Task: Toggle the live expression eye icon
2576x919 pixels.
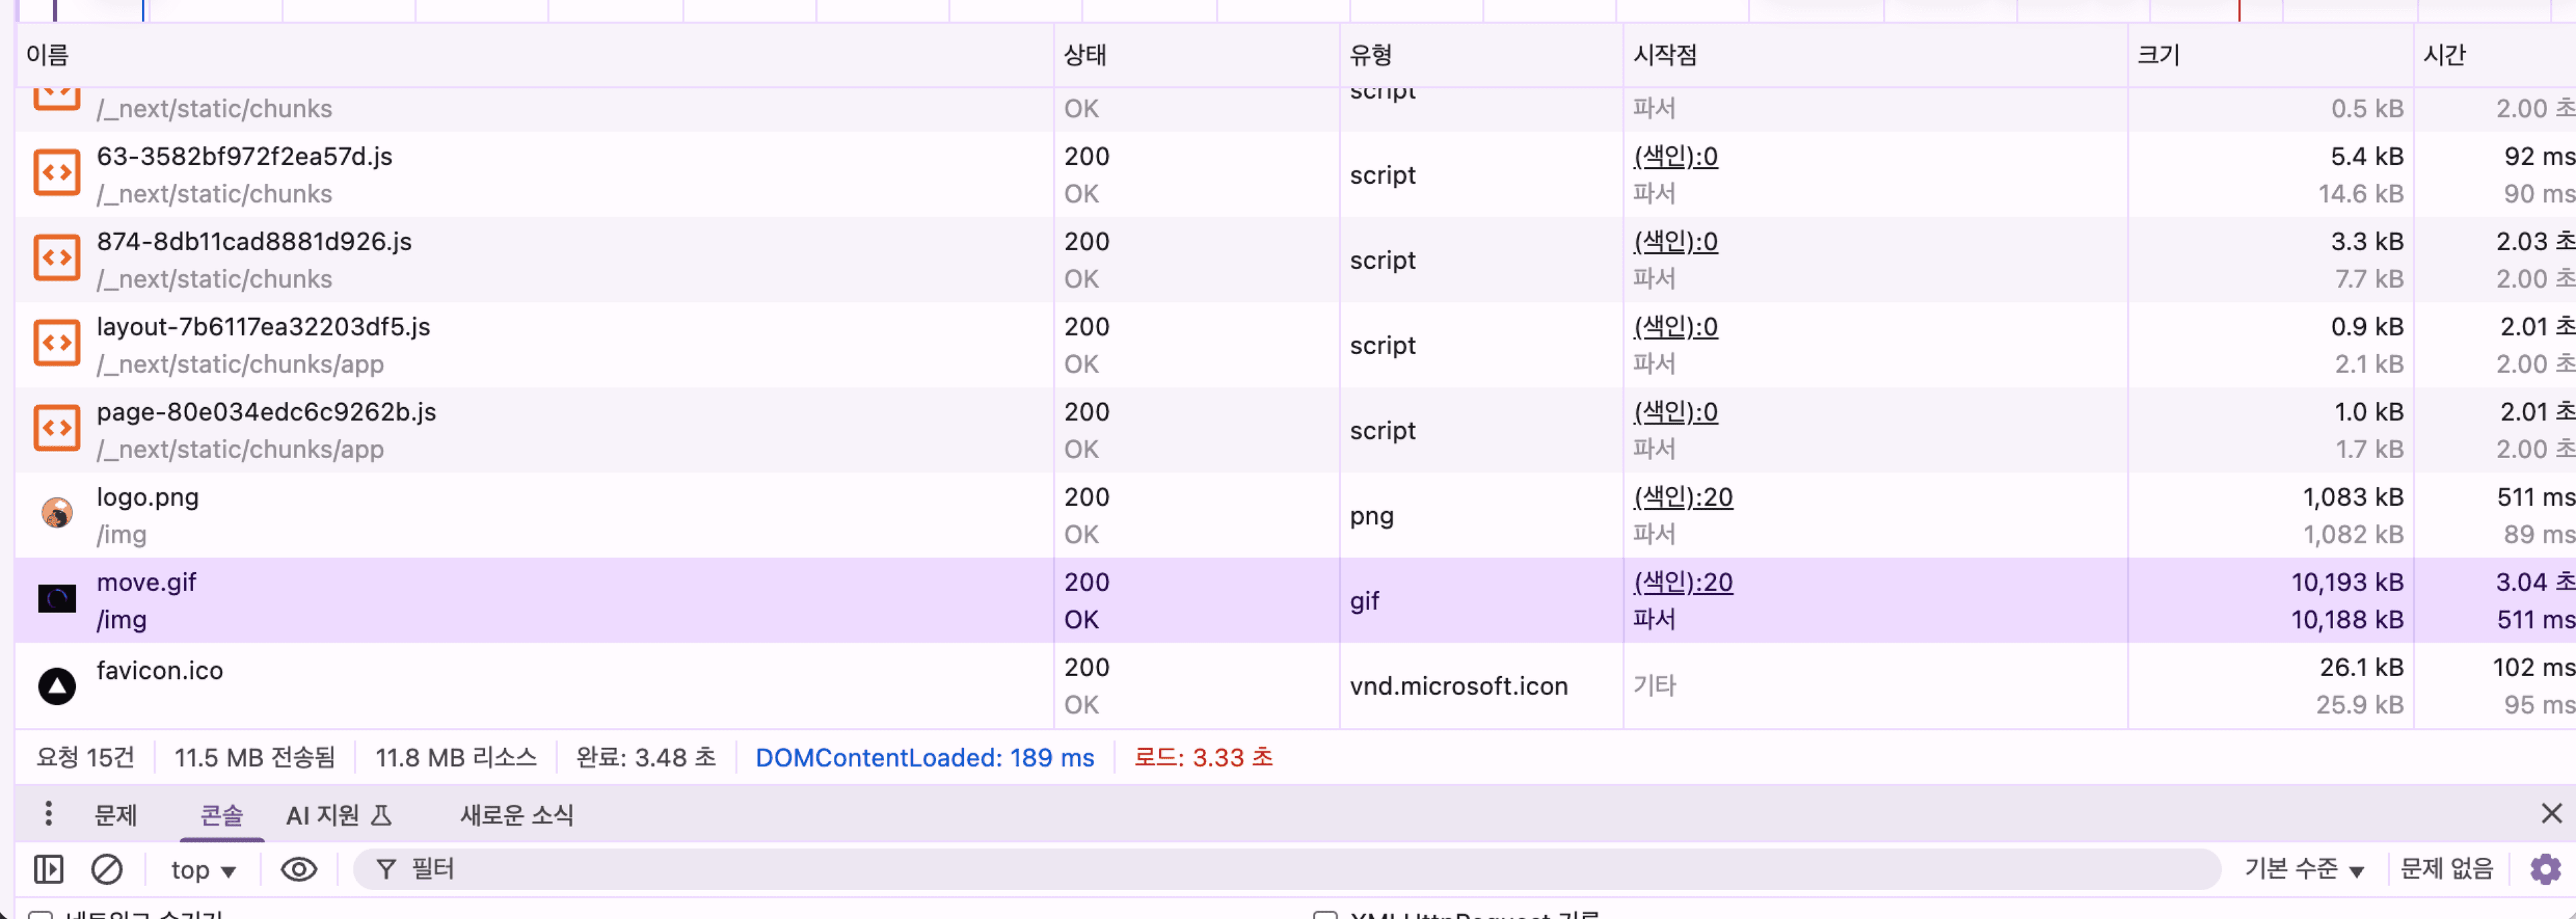Action: click(299, 869)
